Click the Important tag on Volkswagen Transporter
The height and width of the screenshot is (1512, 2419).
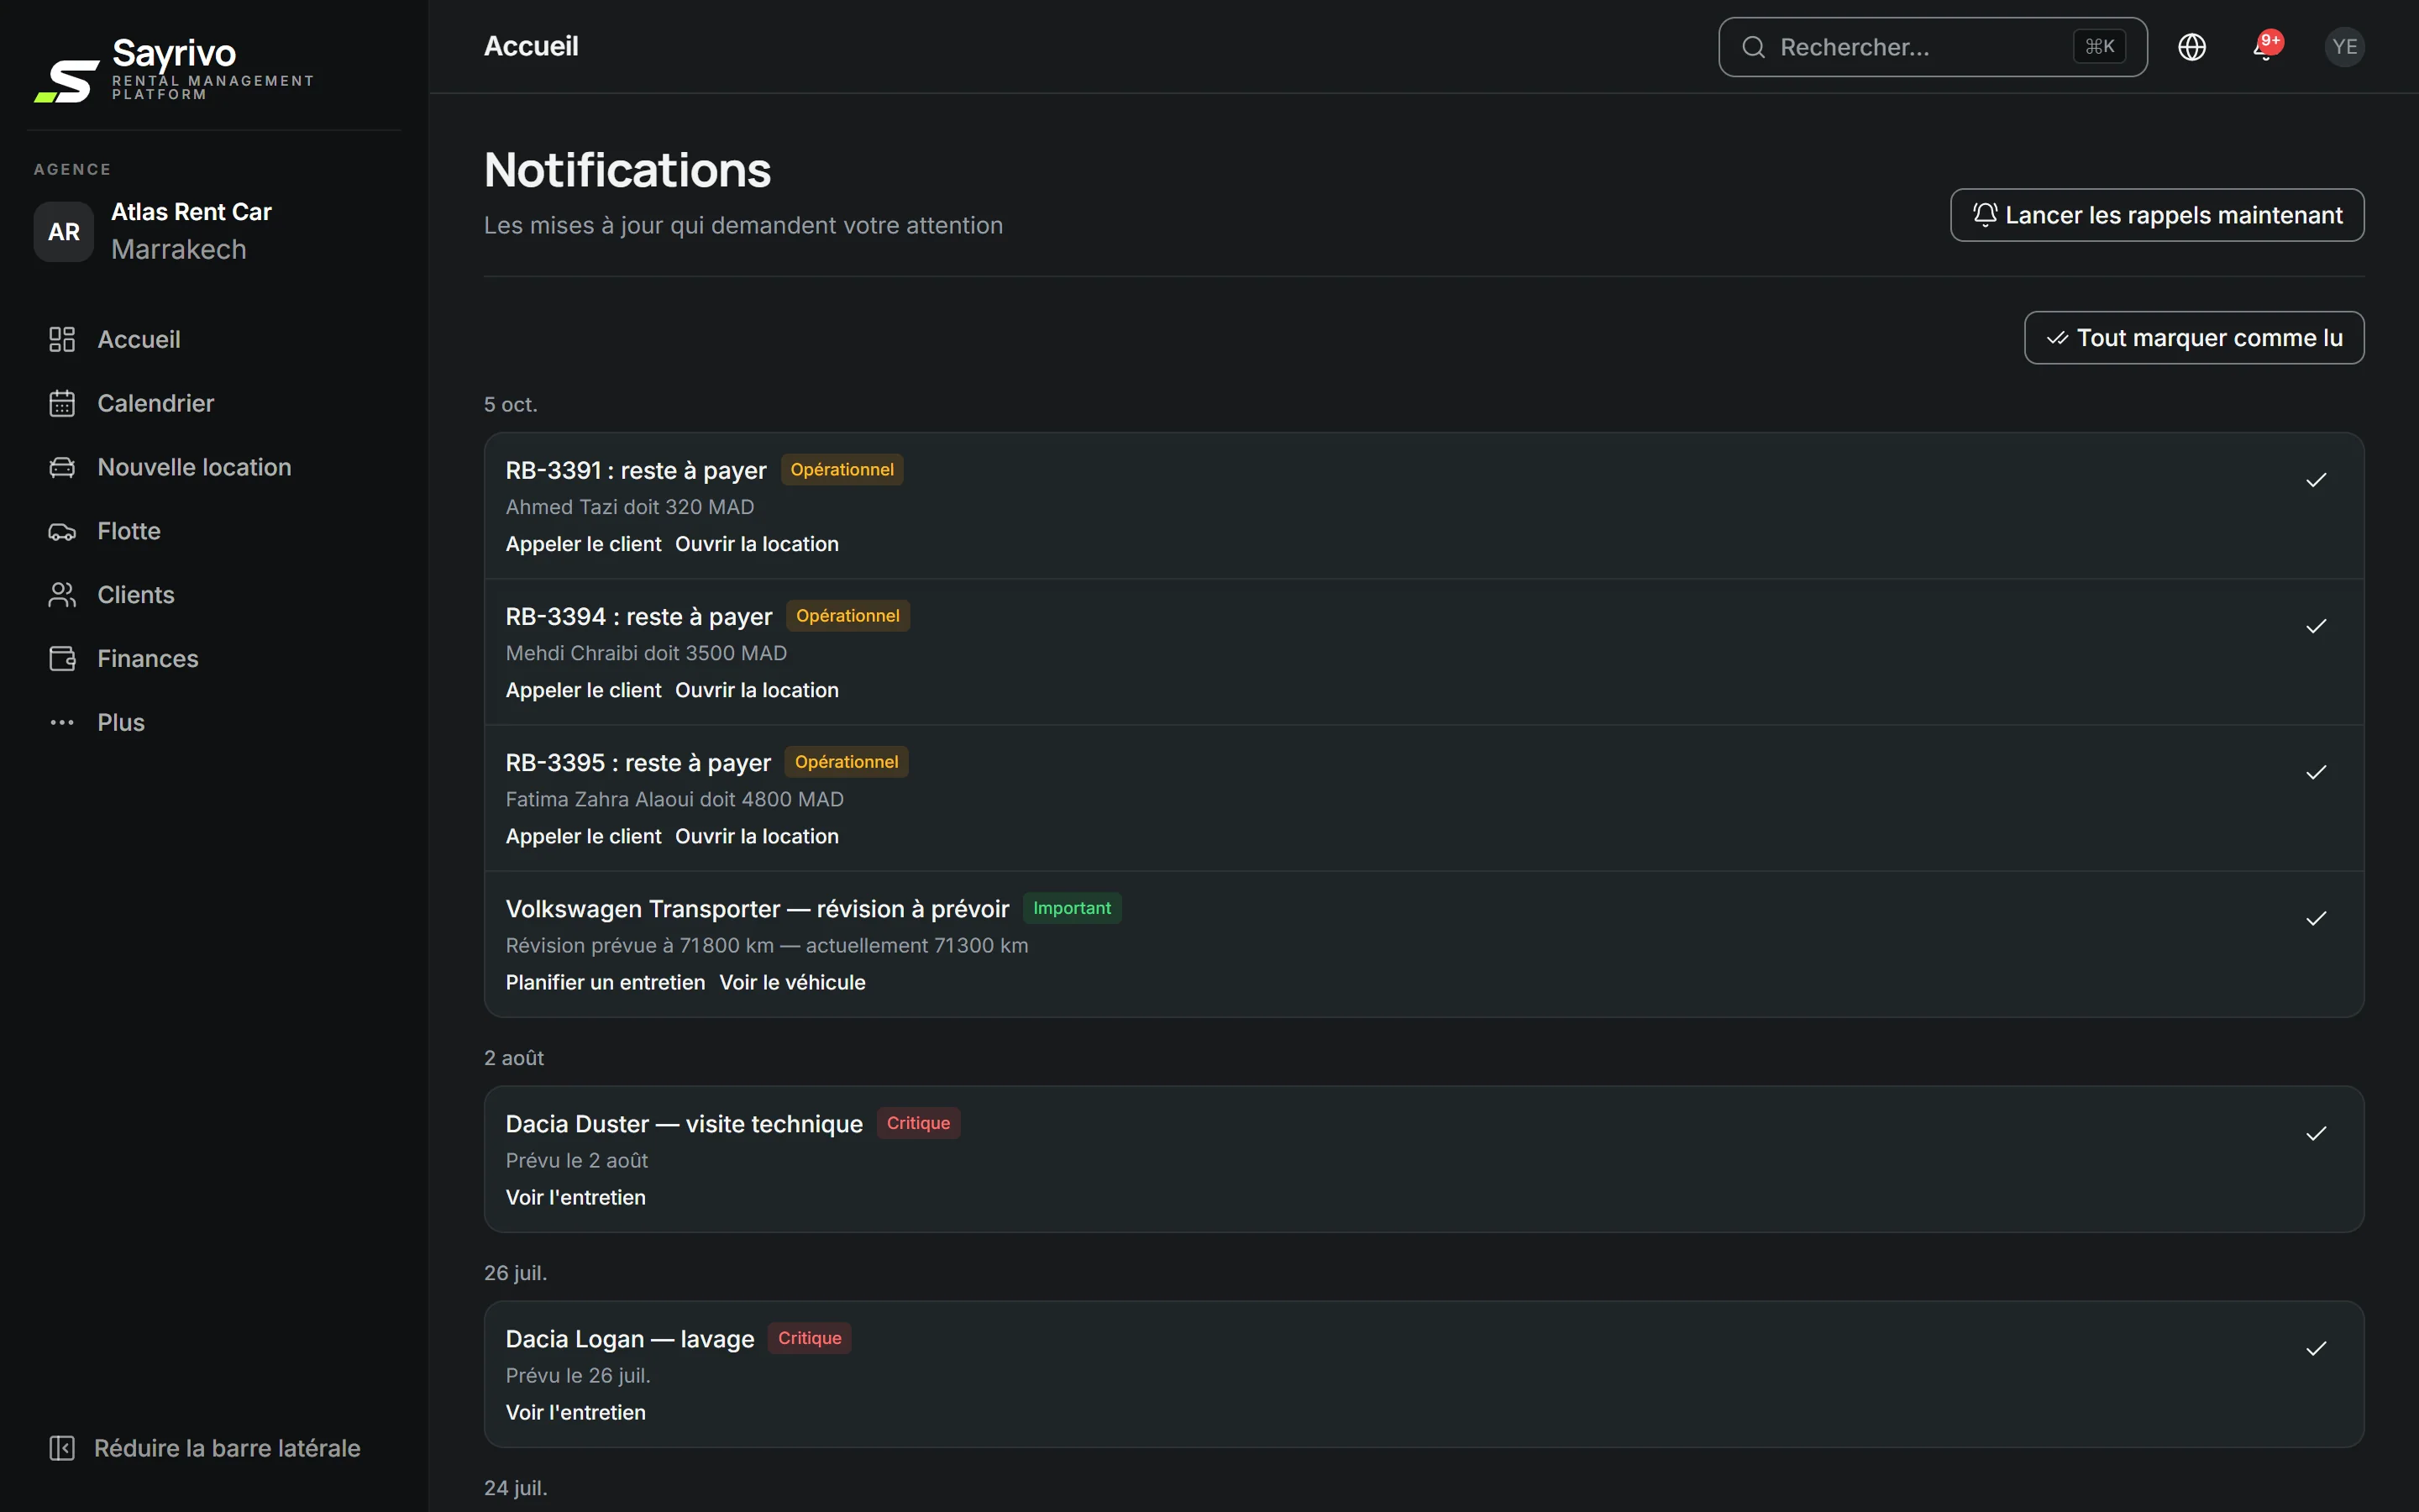(1072, 908)
